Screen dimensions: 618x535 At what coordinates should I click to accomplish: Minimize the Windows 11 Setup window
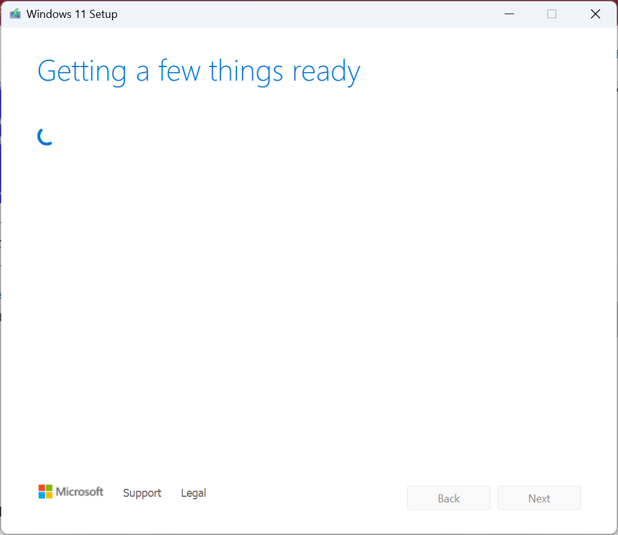509,14
